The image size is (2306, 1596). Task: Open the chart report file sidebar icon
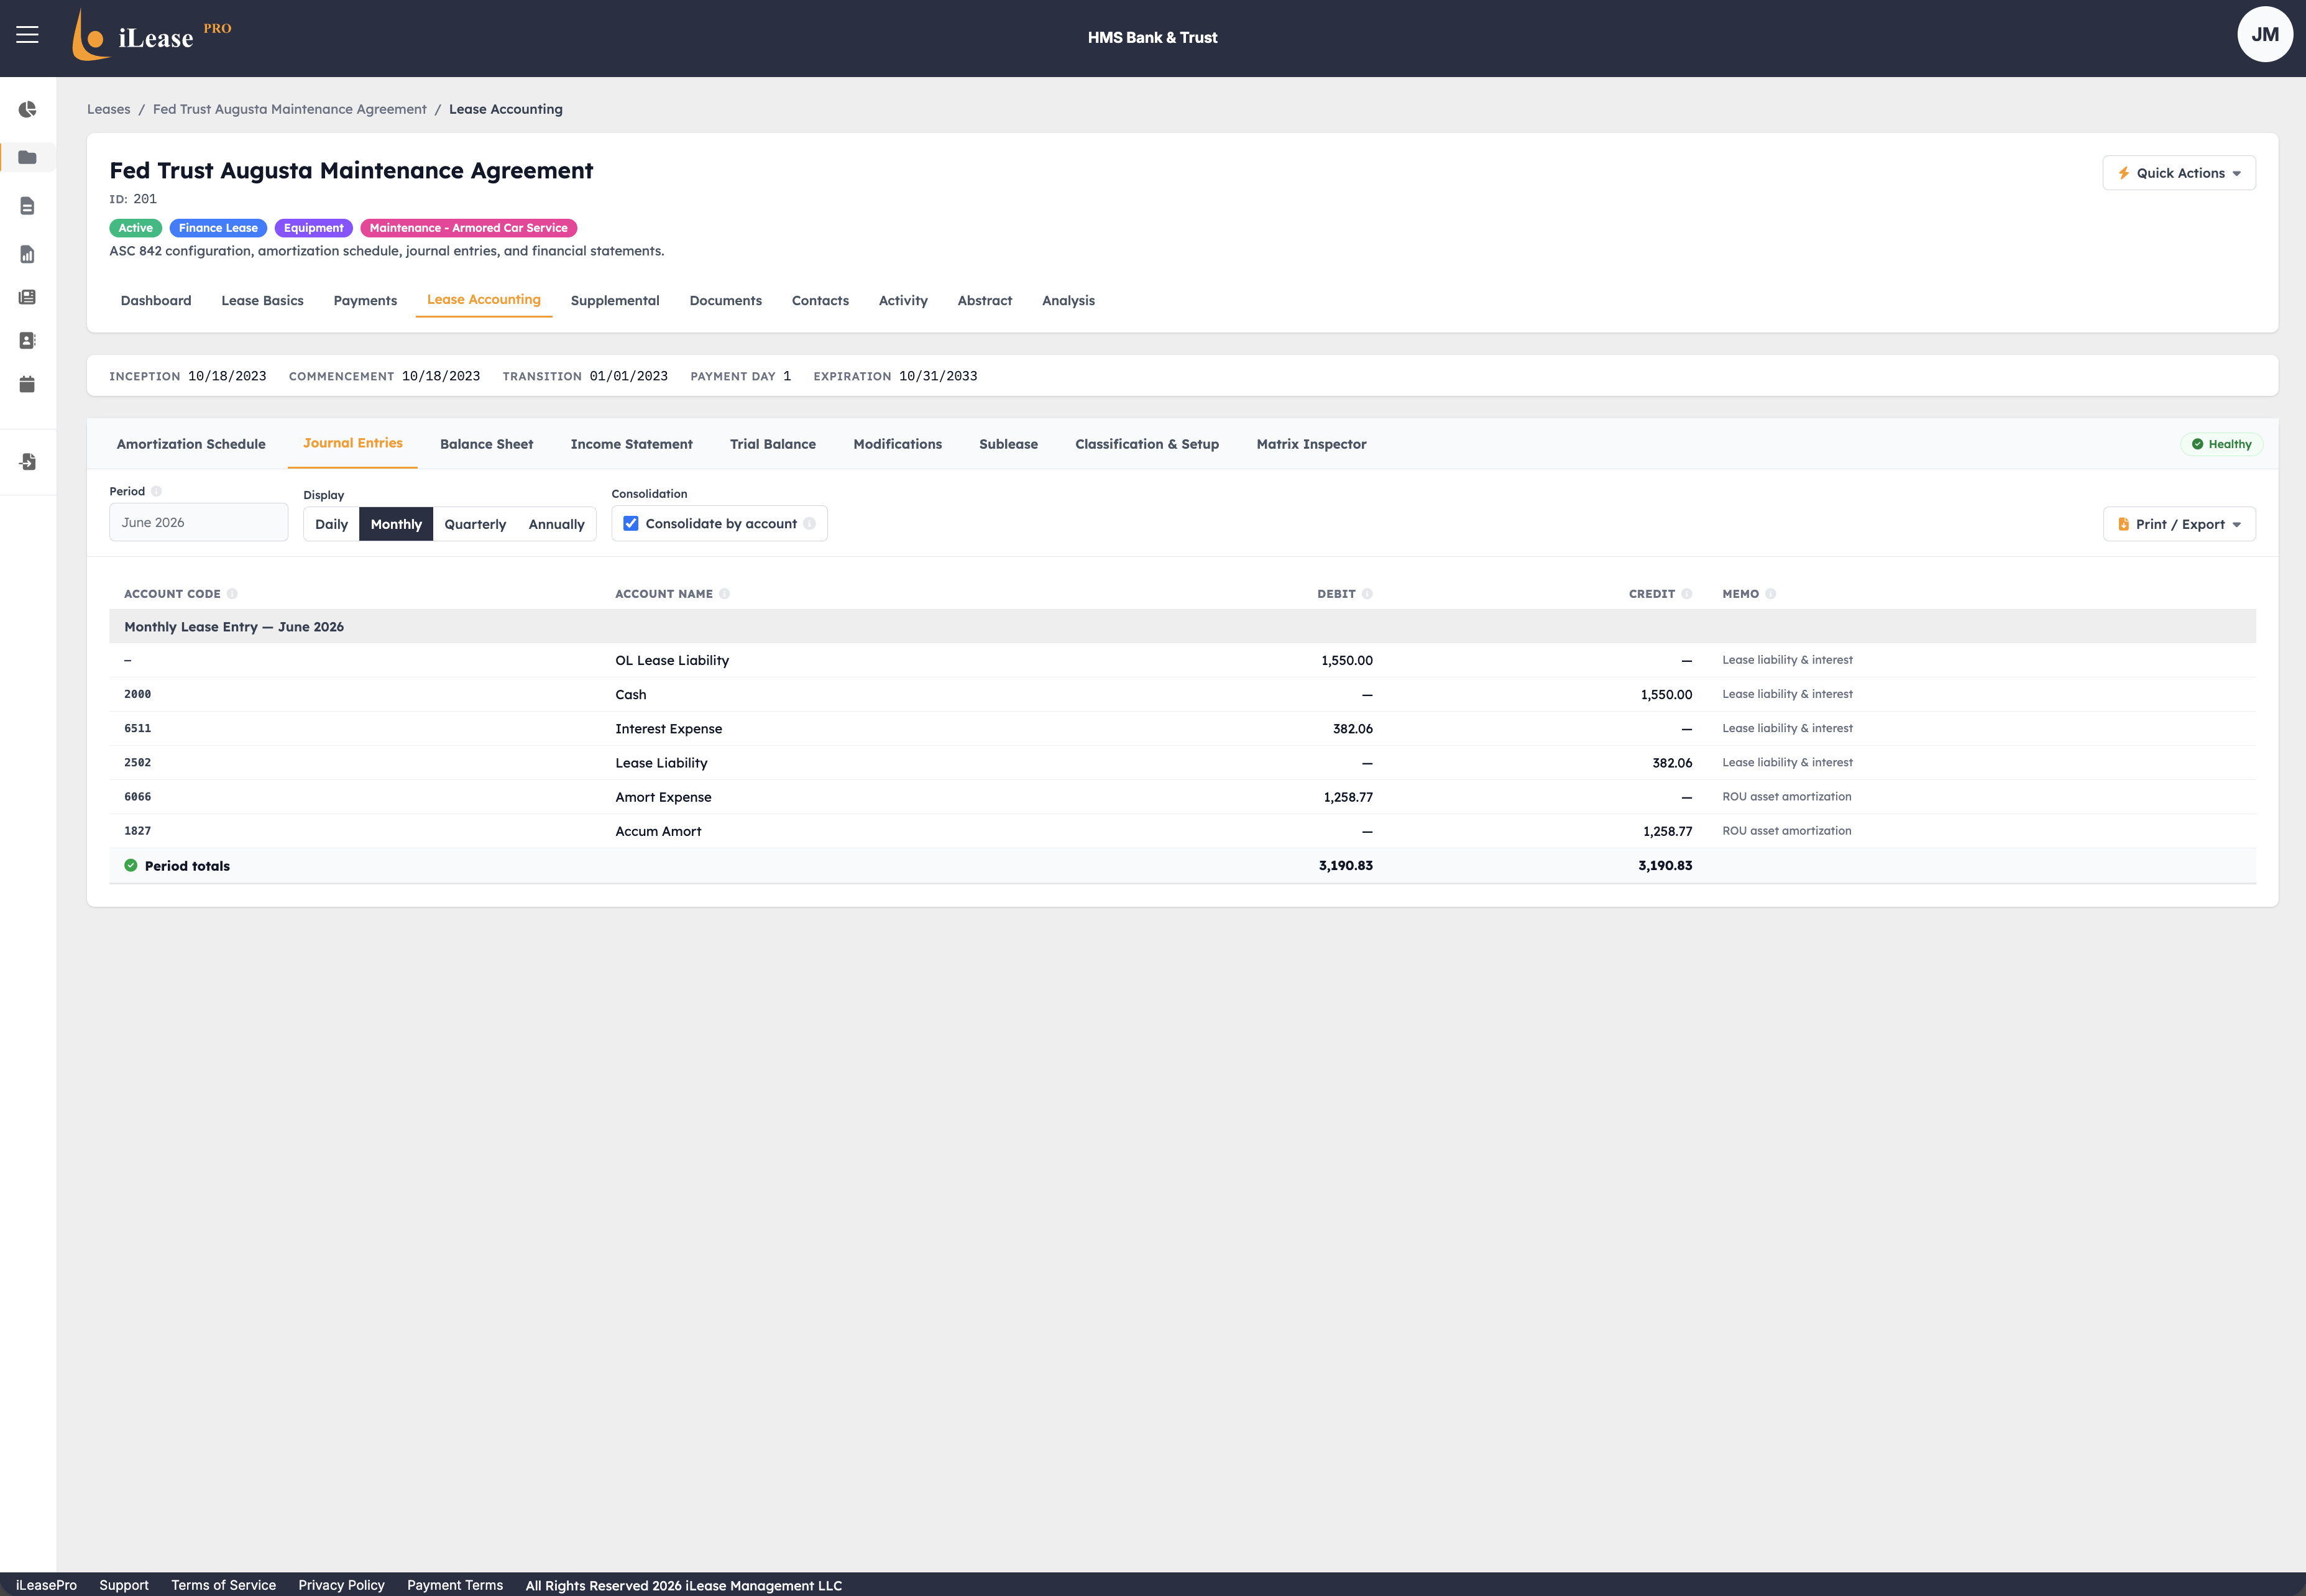pos(27,255)
